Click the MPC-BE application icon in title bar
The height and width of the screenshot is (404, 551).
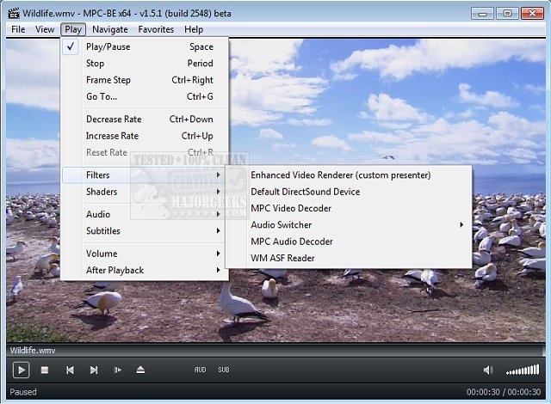[x=14, y=14]
